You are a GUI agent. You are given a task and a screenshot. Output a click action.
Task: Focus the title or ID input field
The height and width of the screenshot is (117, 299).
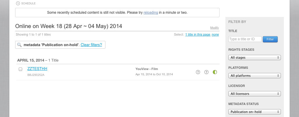coord(245,39)
